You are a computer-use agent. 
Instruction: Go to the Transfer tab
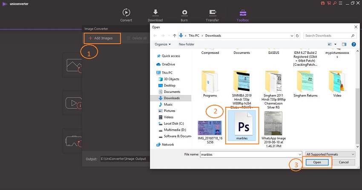pos(213,15)
